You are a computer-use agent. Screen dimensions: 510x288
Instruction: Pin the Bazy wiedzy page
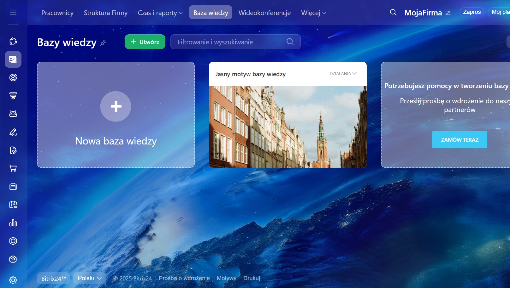(x=103, y=43)
